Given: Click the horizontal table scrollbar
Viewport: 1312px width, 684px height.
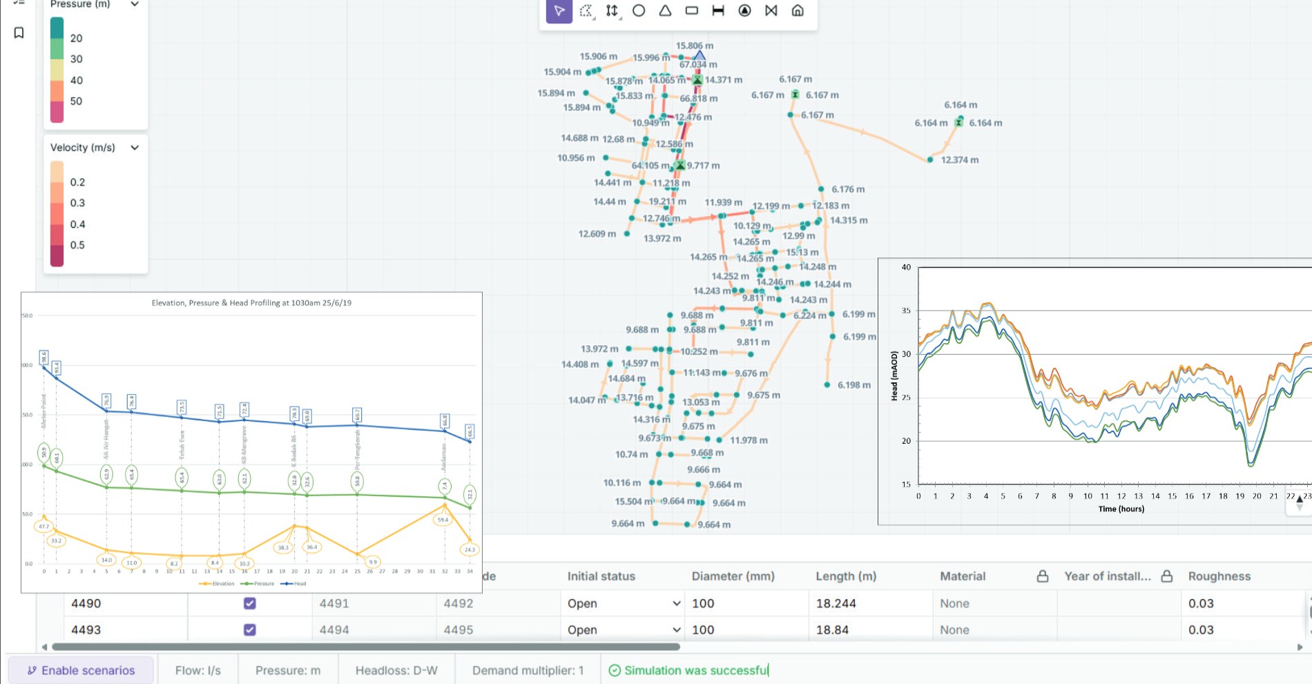Looking at the screenshot, I should (366, 647).
